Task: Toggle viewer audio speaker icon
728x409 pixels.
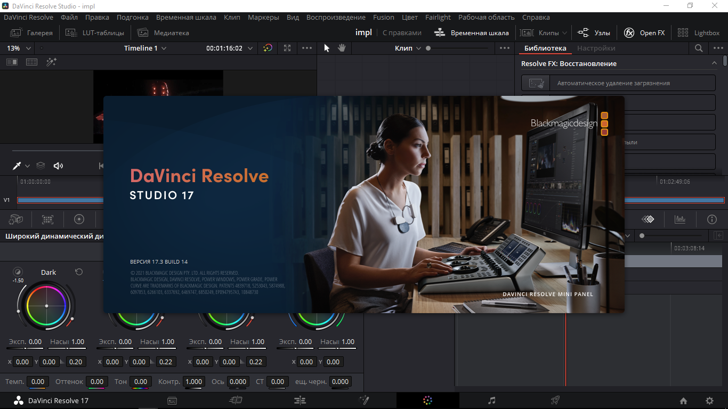Action: click(x=59, y=166)
